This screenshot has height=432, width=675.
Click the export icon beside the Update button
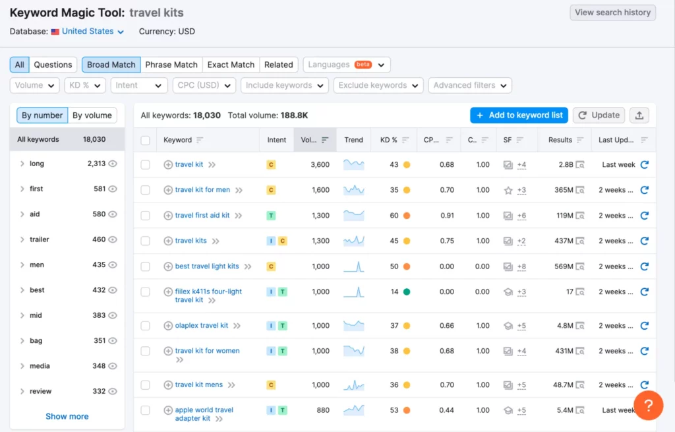tap(639, 115)
